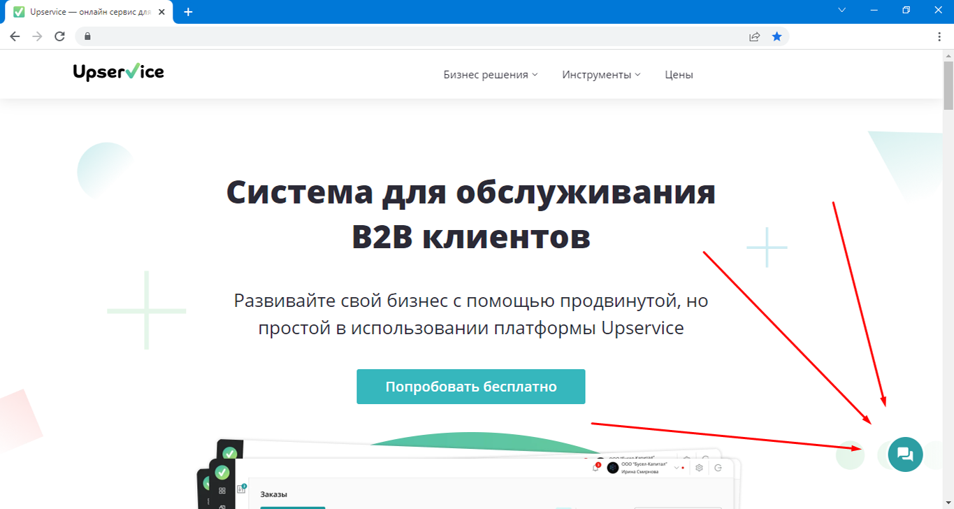Click the heading Система для обслуживания

tap(471, 192)
